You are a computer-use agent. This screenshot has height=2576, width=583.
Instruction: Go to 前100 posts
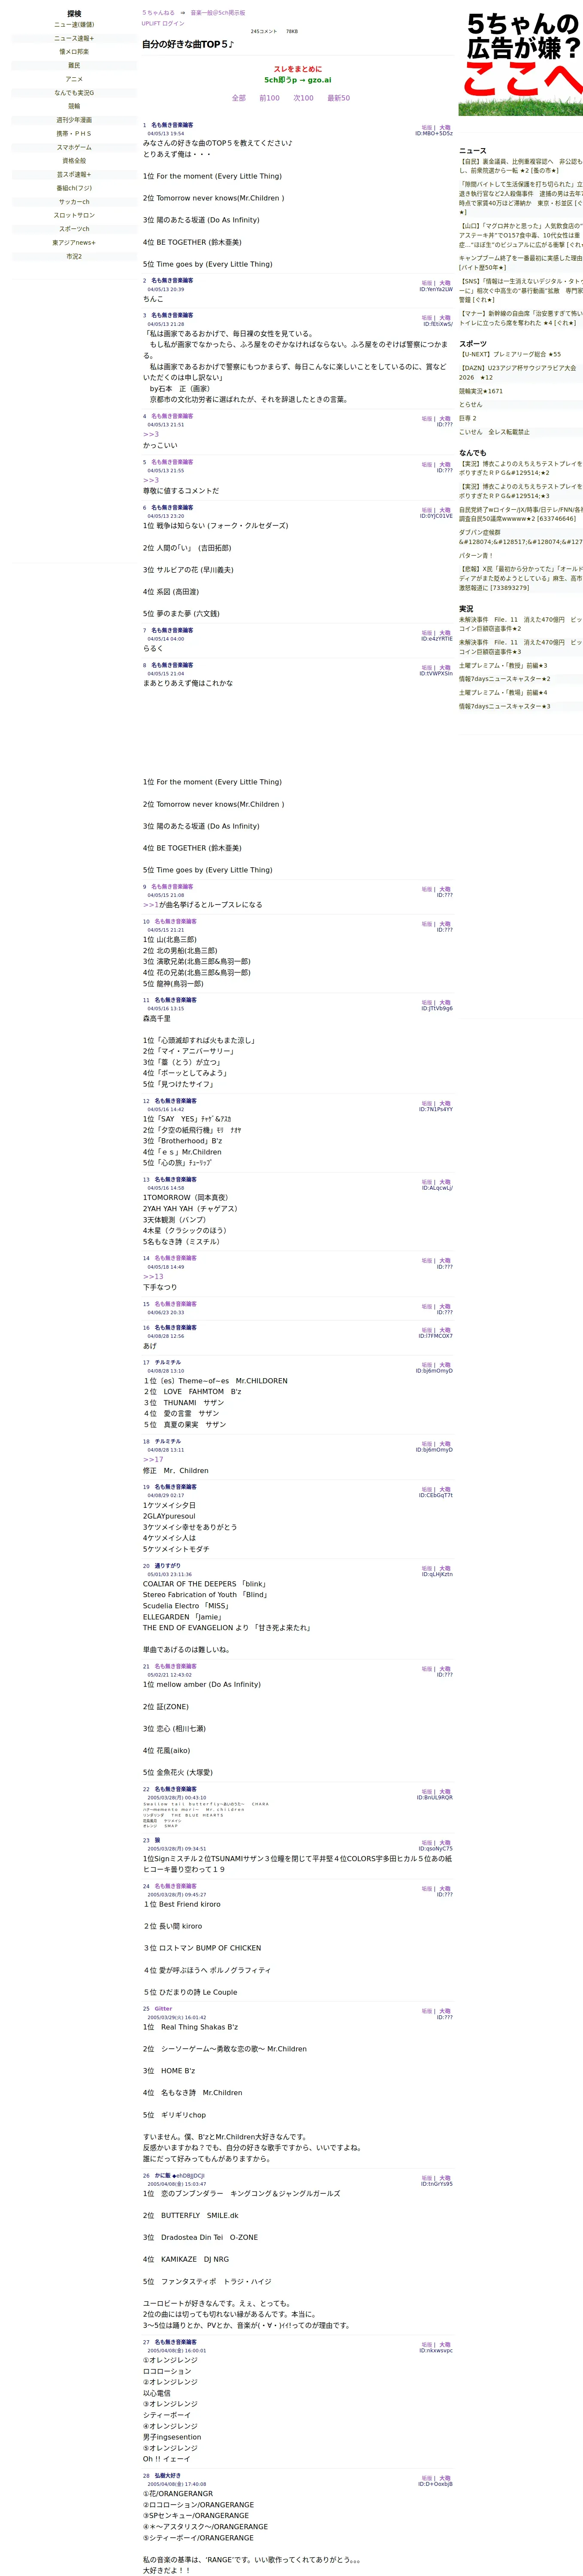270,98
